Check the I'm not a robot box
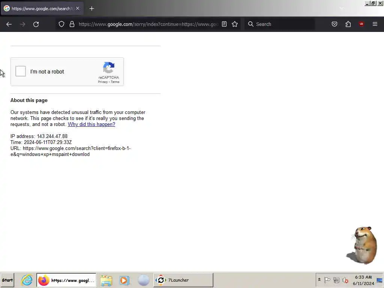 pyautogui.click(x=21, y=71)
